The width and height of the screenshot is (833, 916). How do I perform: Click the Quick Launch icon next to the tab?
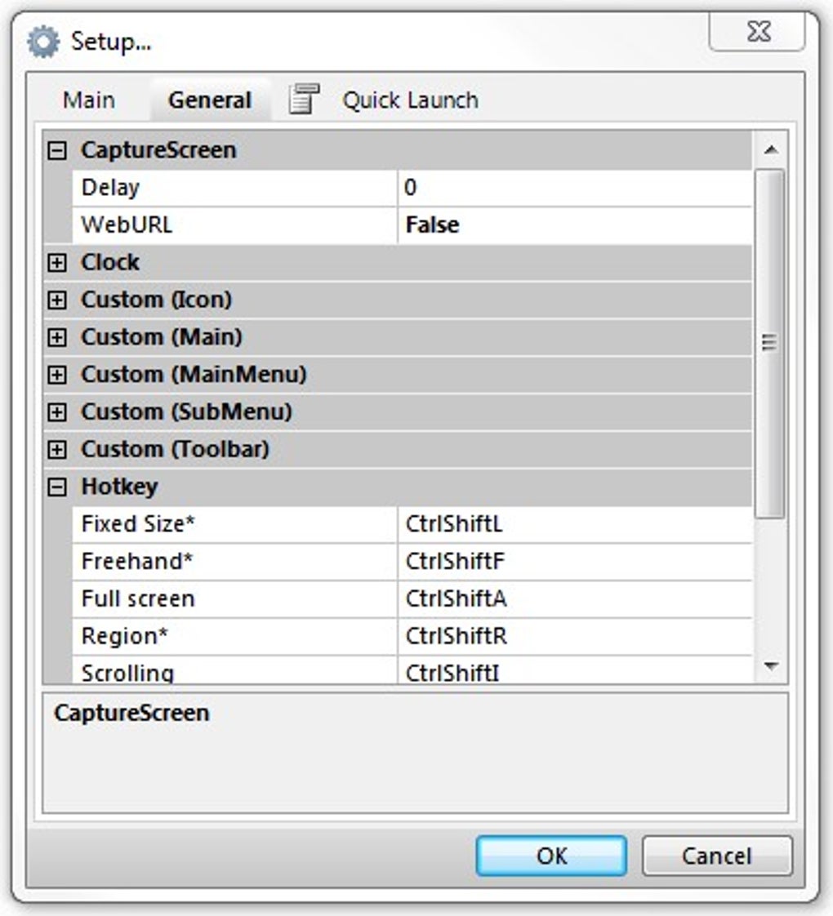coord(305,97)
